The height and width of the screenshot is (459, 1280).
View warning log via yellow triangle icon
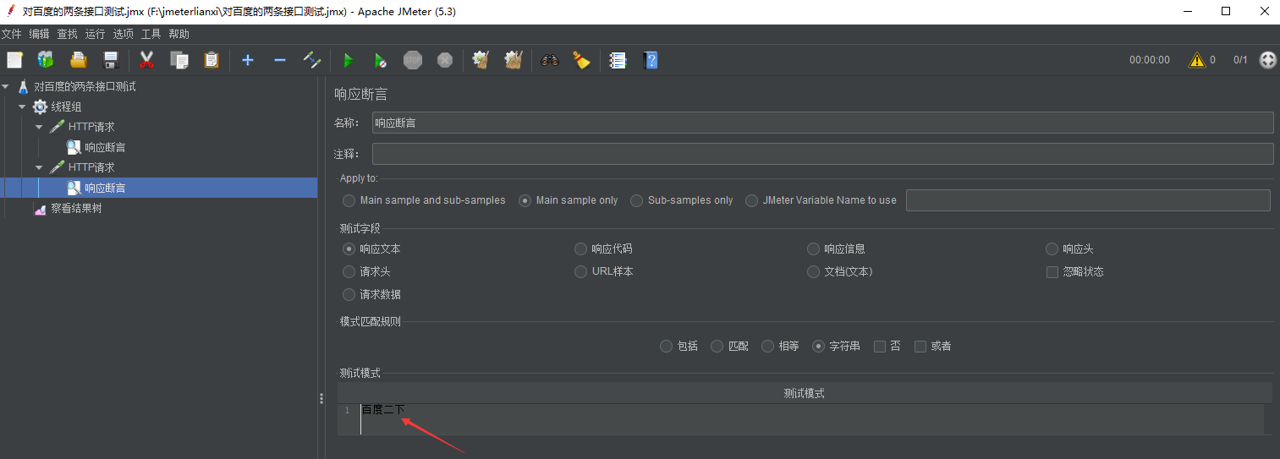tap(1196, 60)
